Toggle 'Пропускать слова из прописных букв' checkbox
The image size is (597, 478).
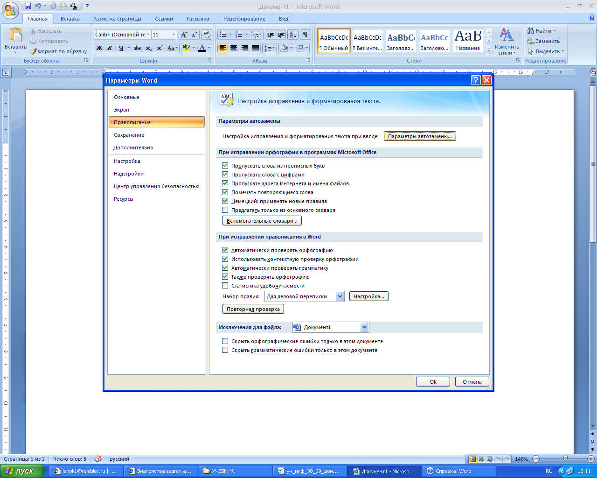(225, 166)
